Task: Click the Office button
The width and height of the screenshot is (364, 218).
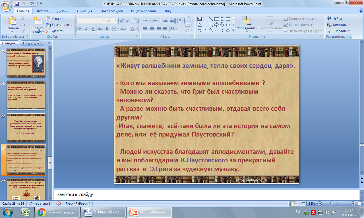Action: point(6,6)
